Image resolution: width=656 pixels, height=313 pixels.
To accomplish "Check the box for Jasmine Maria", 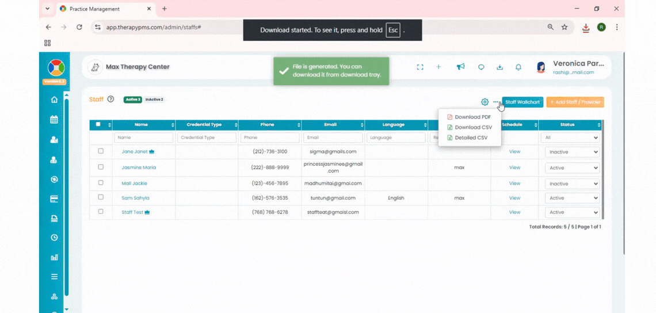I will point(101,166).
